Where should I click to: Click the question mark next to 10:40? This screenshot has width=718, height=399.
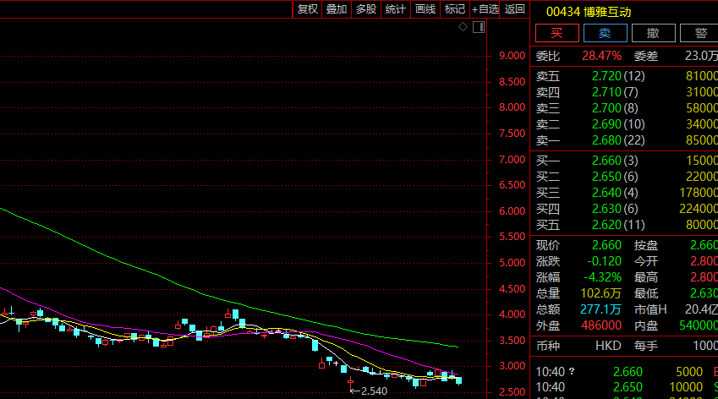[572, 371]
